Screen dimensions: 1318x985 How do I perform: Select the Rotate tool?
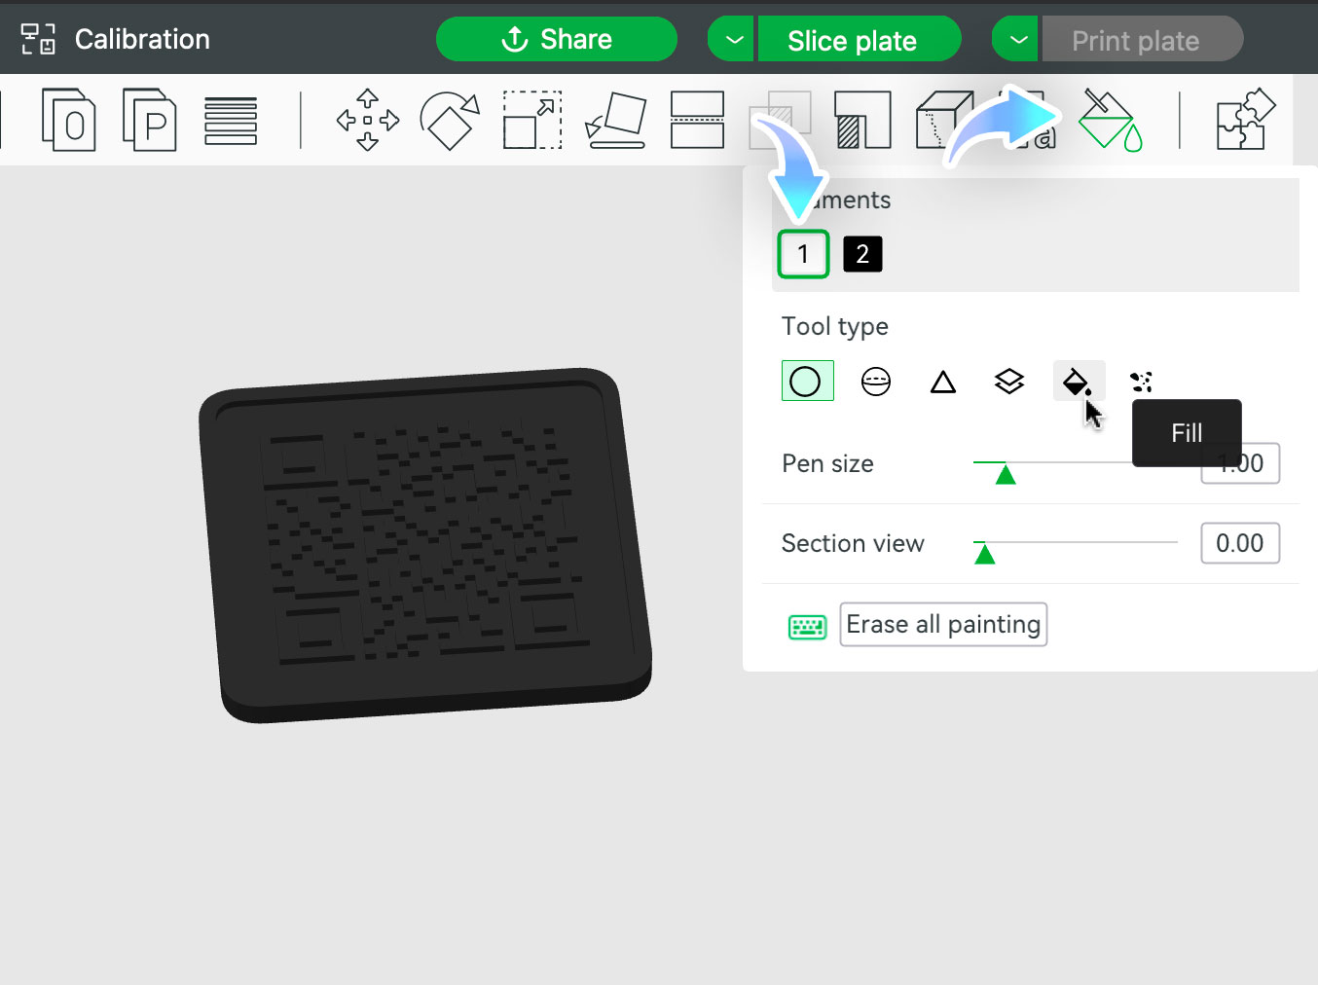(450, 120)
